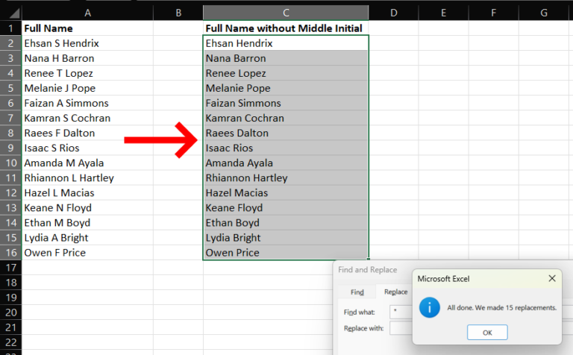Select row 16 header

[x=11, y=252]
